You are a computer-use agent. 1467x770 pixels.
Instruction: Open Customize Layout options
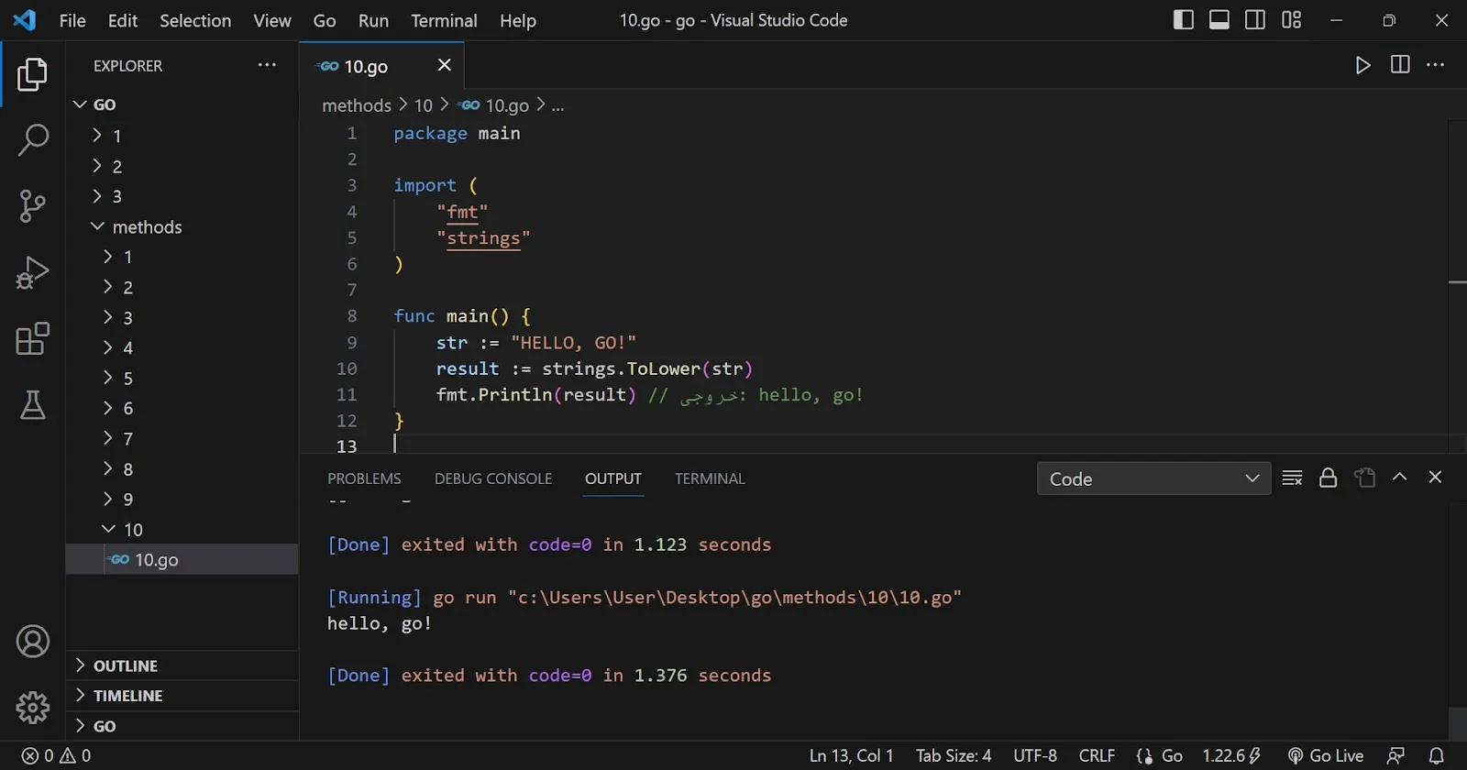pyautogui.click(x=1292, y=20)
